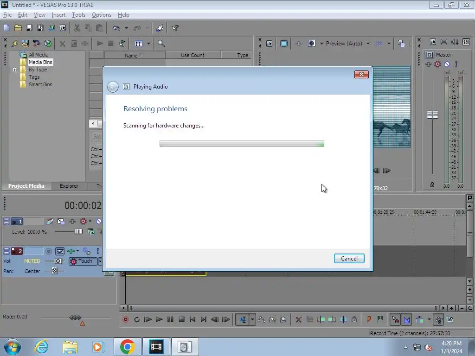Open the Split Screen View dropdown arrow
This screenshot has height=356, width=475.
[321, 43]
